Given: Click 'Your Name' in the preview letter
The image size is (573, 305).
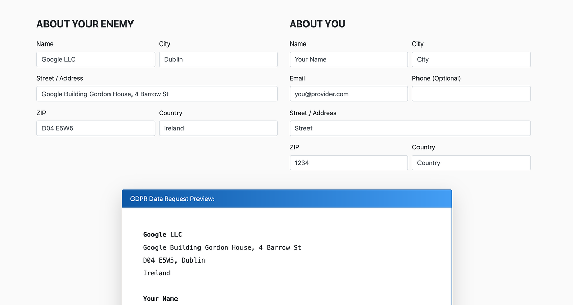Looking at the screenshot, I should [161, 298].
